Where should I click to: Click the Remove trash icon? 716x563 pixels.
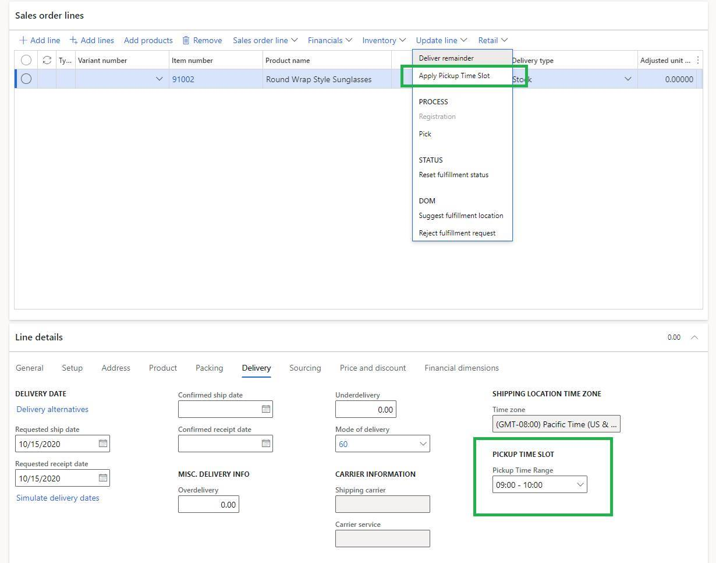pyautogui.click(x=187, y=40)
